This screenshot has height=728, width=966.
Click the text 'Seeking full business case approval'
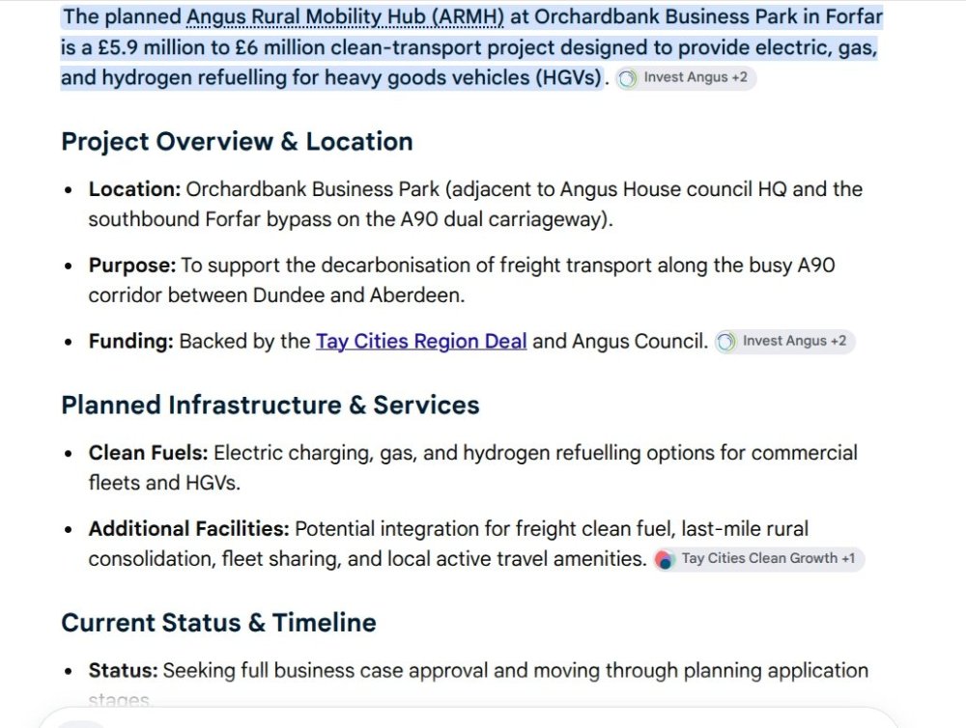pos(326,671)
